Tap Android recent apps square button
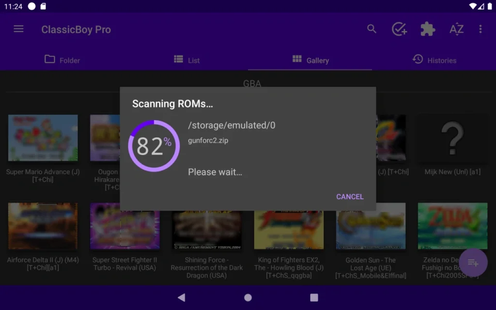496x310 pixels. [x=314, y=297]
